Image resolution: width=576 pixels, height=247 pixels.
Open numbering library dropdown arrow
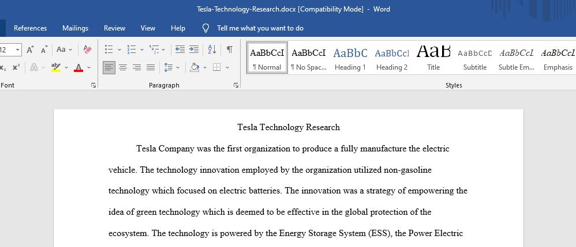[142, 50]
